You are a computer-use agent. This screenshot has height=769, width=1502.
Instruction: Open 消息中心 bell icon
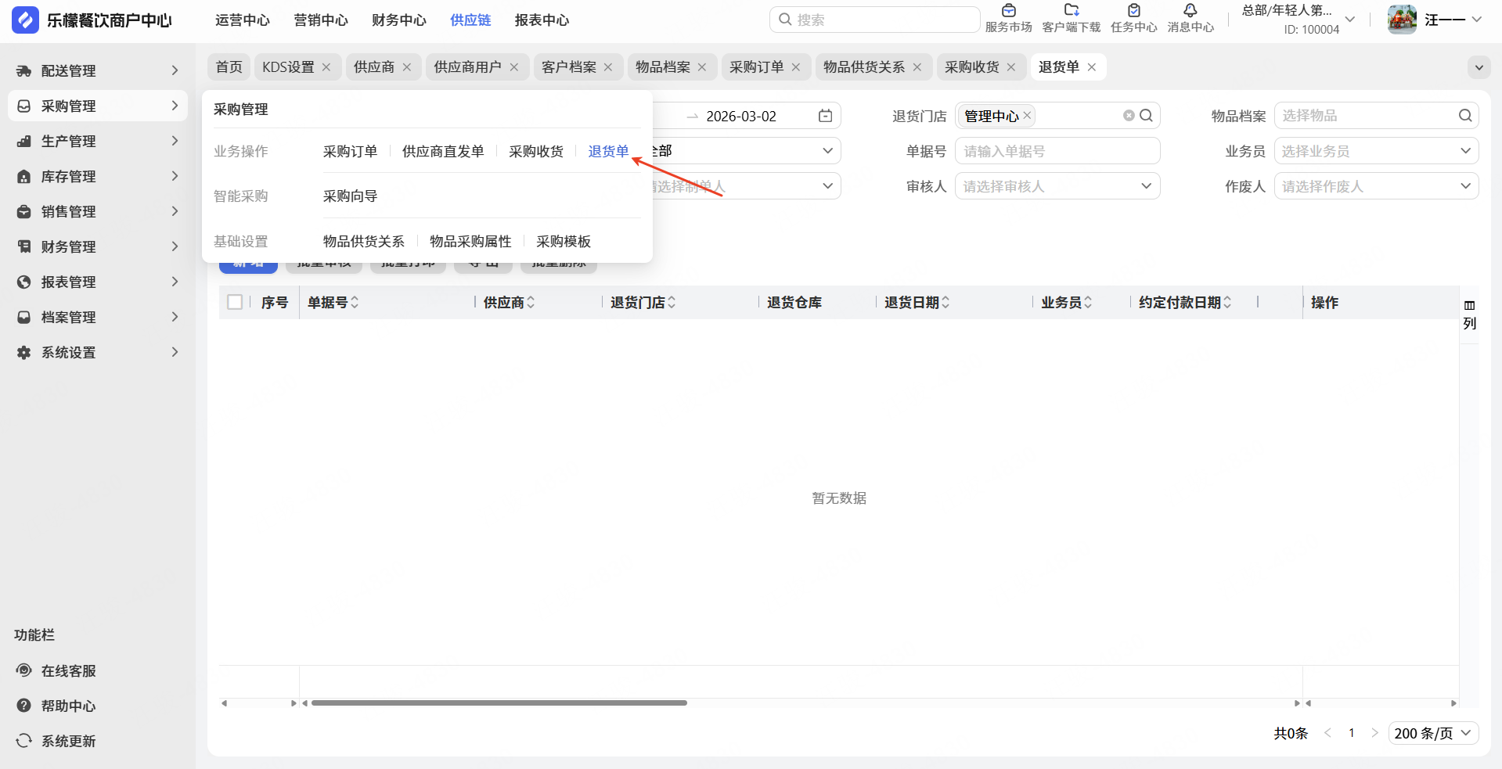pos(1190,10)
